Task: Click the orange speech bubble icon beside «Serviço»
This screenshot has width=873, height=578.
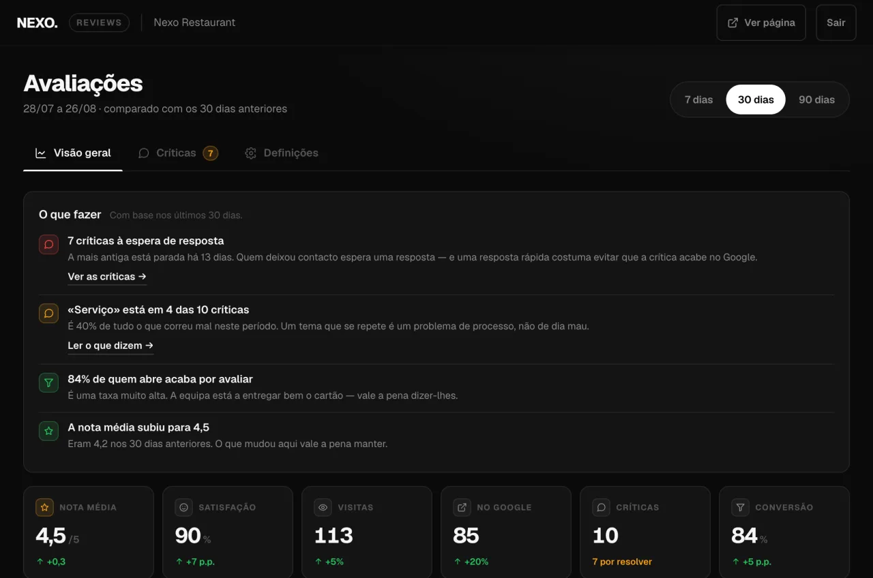Action: tap(48, 313)
